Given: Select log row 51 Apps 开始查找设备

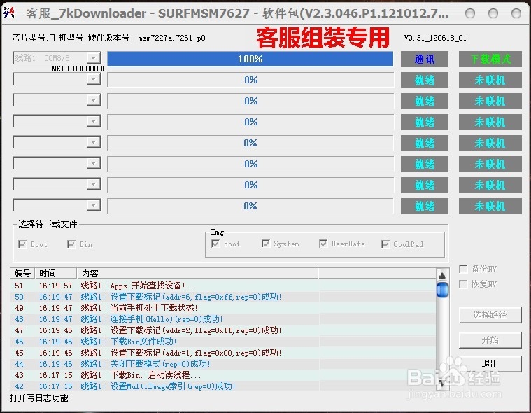Looking at the screenshot, I should pos(223,286).
